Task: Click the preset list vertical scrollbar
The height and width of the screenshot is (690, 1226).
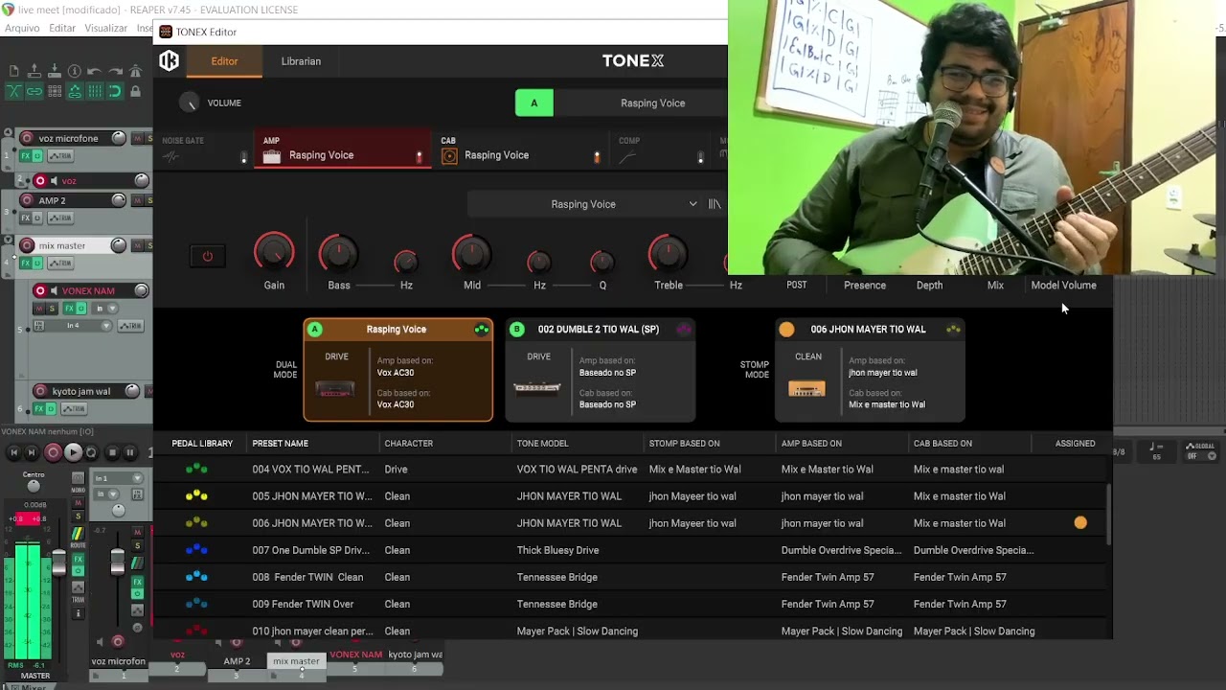Action: pyautogui.click(x=1109, y=513)
